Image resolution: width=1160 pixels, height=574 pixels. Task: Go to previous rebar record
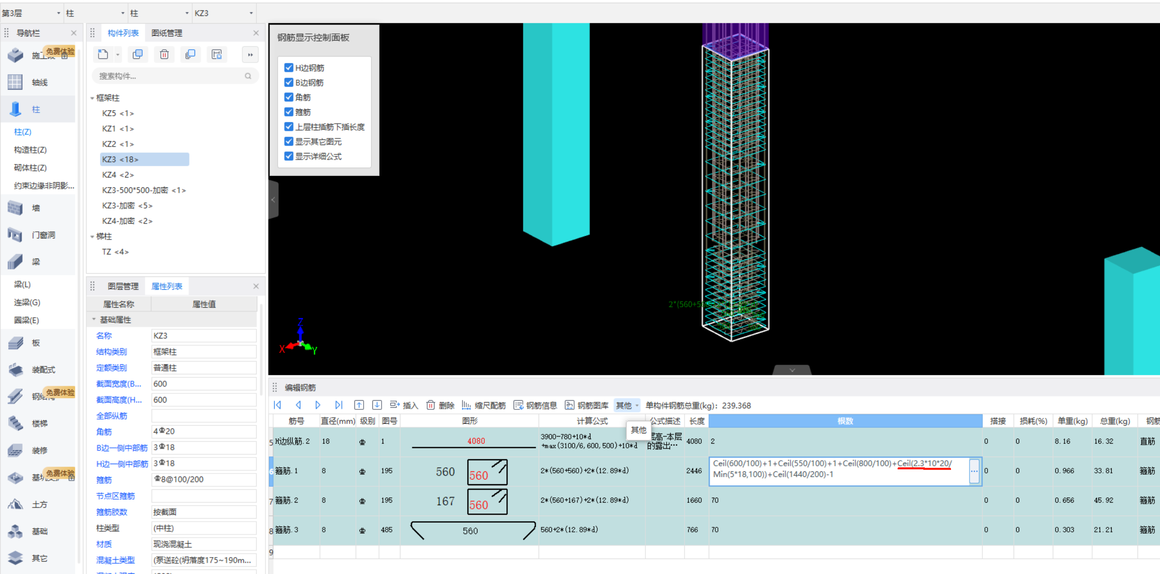tap(298, 405)
